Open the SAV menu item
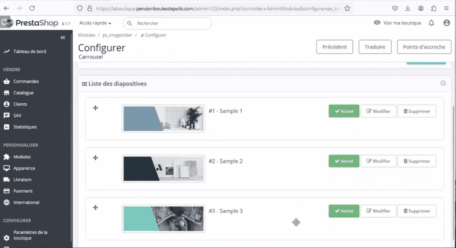The image size is (456, 248). 17,115
